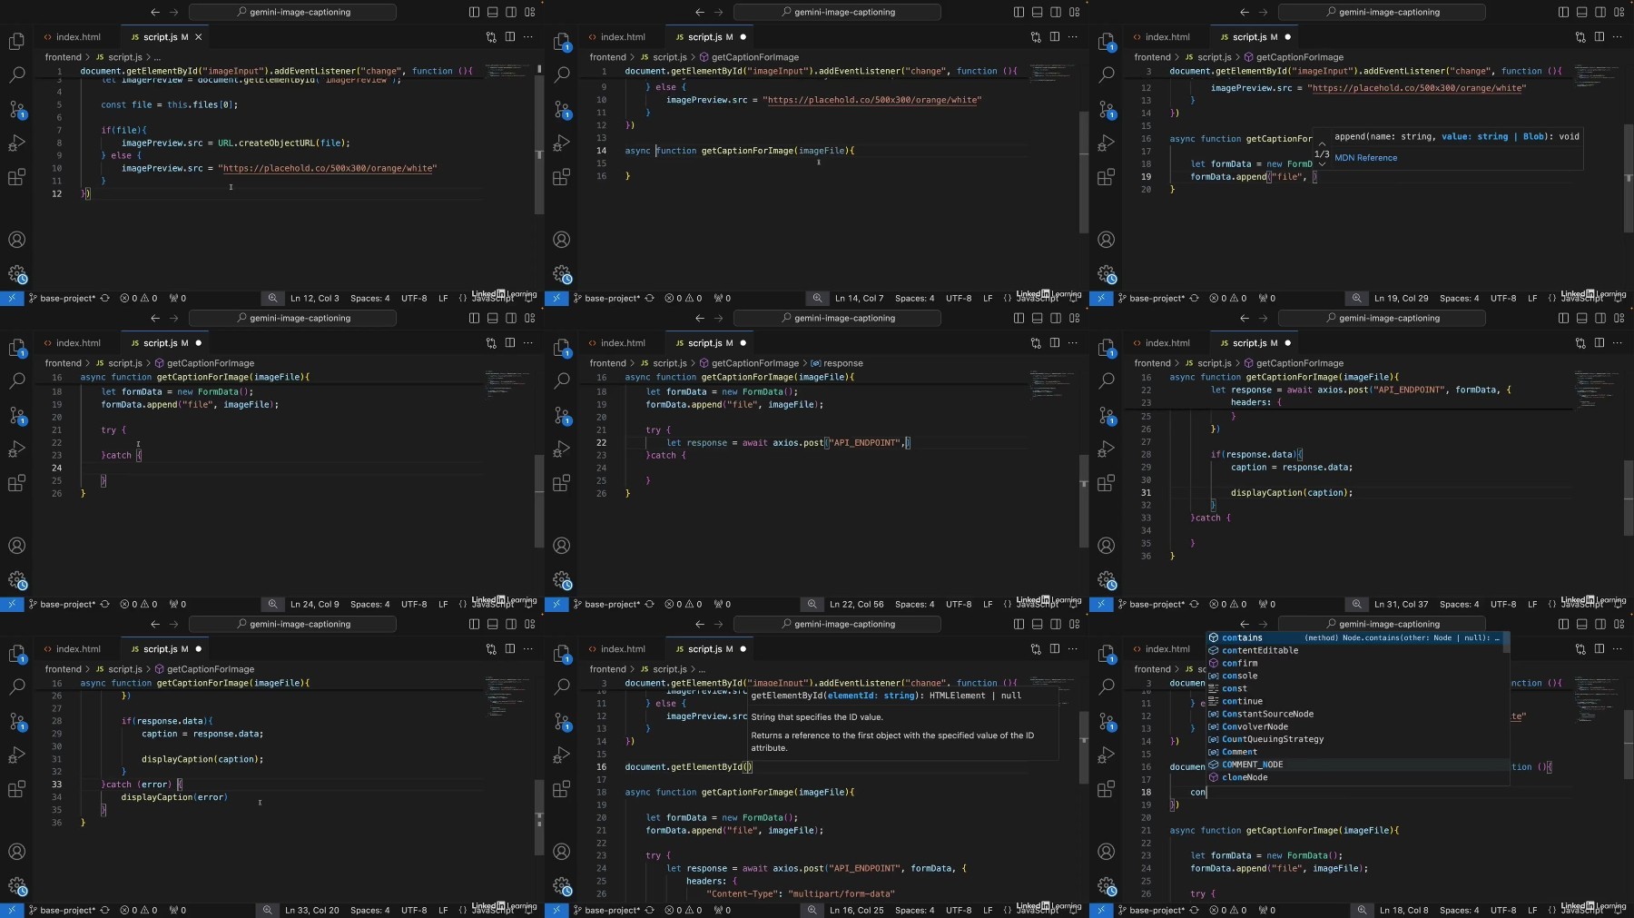Toggle primary side bar in pane with Ln 12, Col 3
Viewport: 1634px width, 918px height.
tap(474, 12)
